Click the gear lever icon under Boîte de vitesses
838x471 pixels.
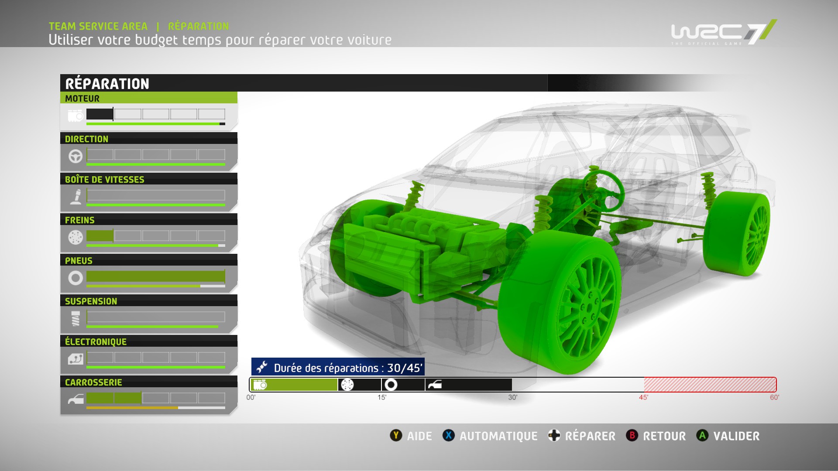(76, 197)
